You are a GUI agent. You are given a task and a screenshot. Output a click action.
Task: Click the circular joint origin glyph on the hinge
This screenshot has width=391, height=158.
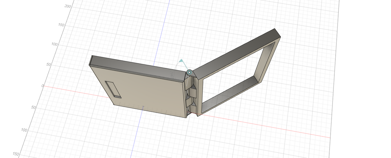tap(189, 73)
